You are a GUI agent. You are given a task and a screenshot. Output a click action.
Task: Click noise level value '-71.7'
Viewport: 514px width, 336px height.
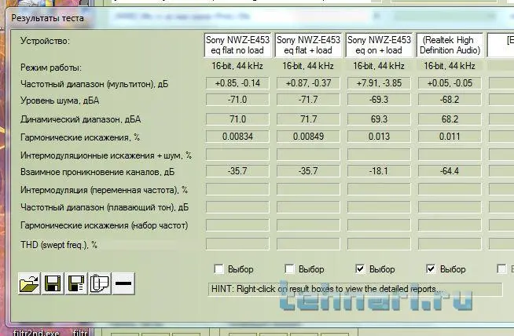(308, 100)
